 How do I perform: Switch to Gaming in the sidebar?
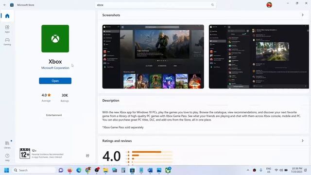click(x=7, y=41)
